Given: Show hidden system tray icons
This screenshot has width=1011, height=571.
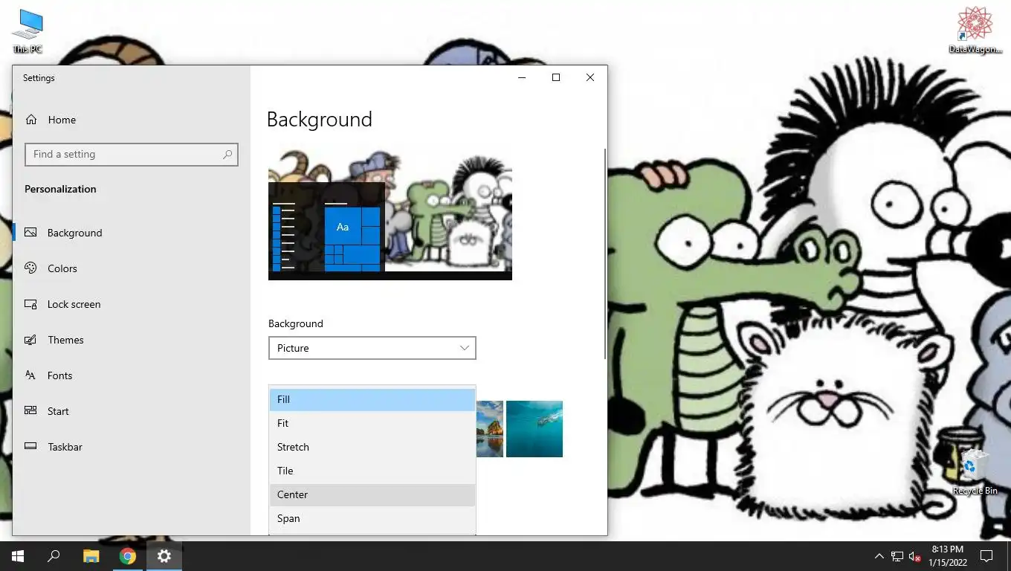Looking at the screenshot, I should point(879,556).
